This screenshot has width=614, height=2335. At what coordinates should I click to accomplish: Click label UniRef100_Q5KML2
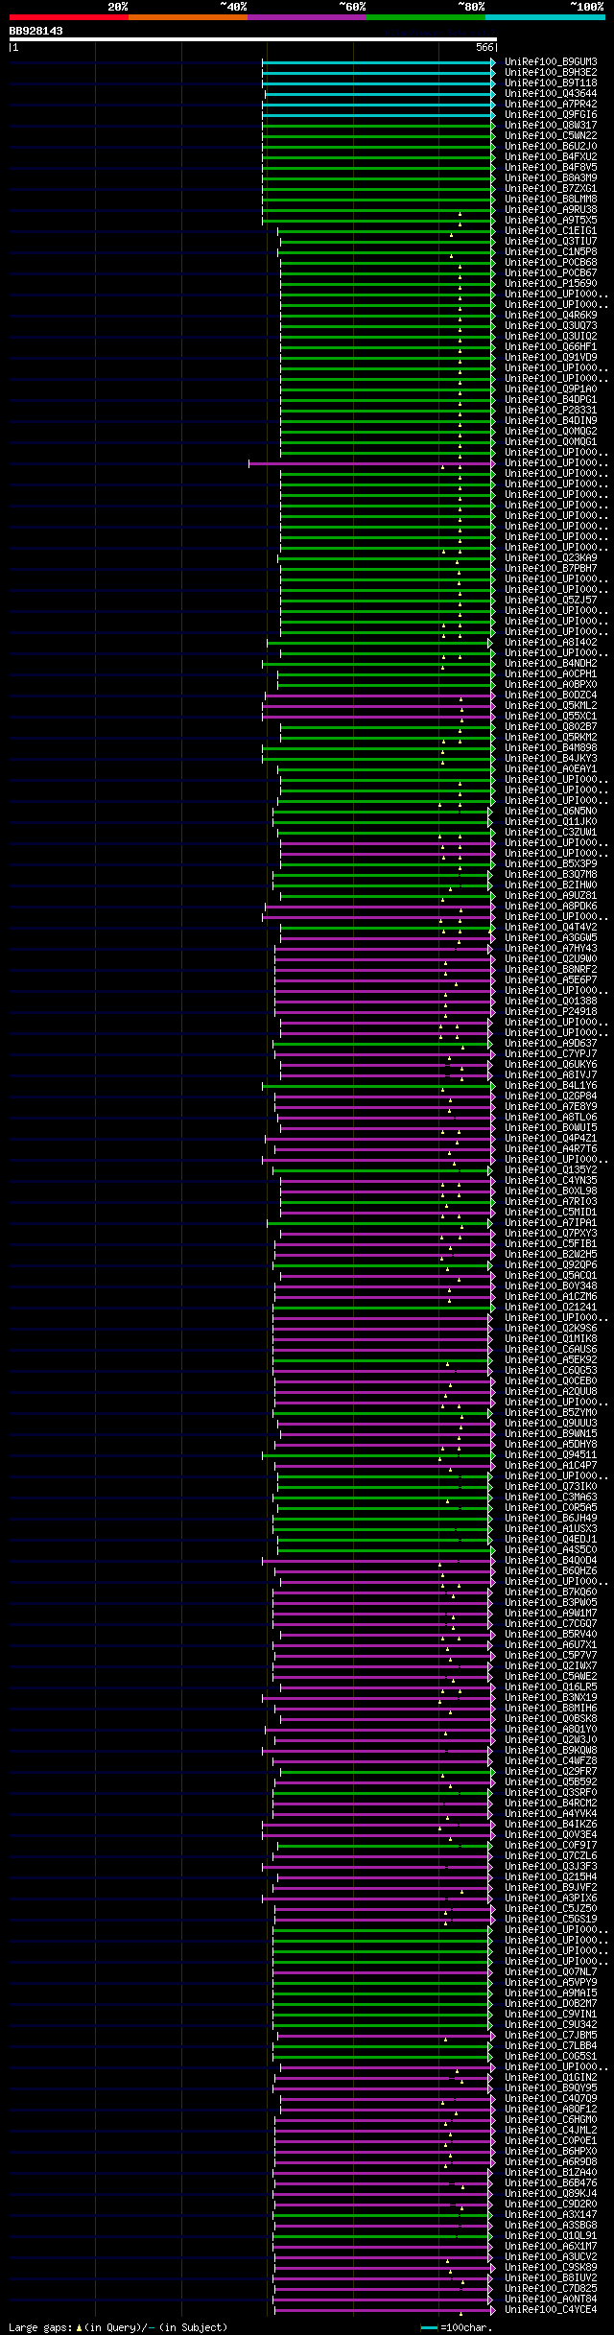551,706
